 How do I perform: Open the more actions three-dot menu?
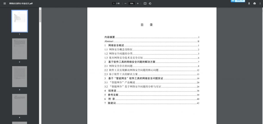[x=260, y=3]
